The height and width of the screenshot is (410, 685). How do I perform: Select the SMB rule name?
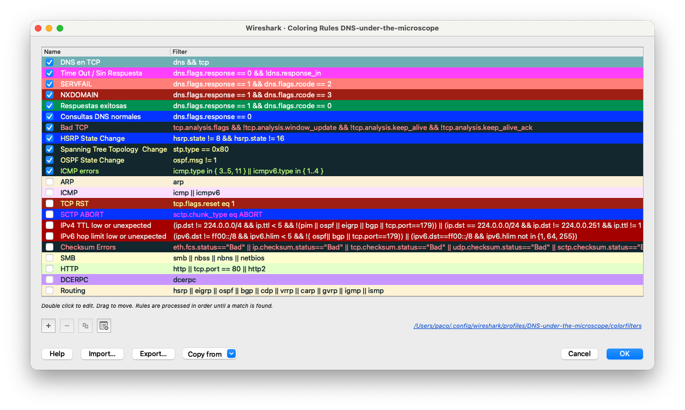pos(68,258)
